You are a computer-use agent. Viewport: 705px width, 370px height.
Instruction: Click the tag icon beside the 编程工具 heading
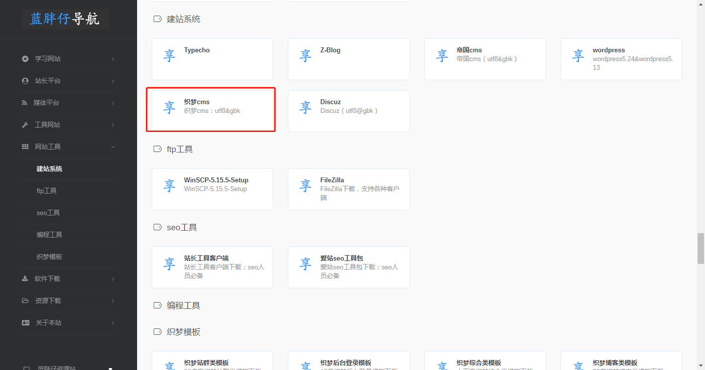157,305
